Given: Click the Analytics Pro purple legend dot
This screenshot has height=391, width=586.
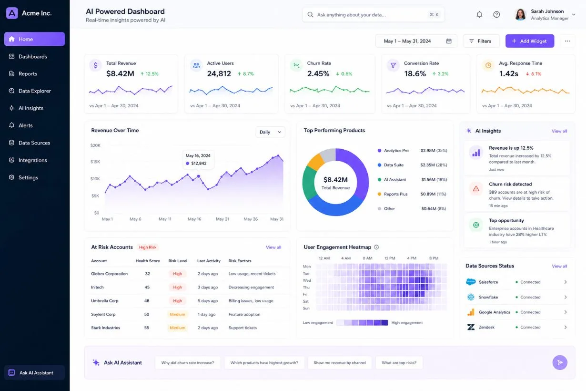Looking at the screenshot, I should point(379,151).
